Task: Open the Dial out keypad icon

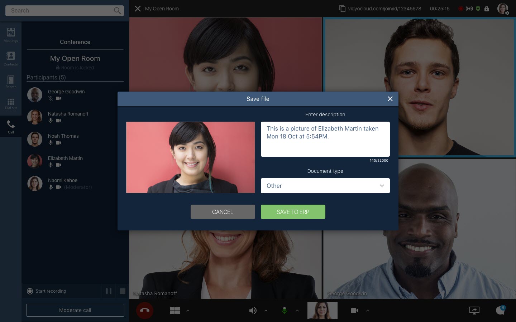Action: click(x=11, y=104)
